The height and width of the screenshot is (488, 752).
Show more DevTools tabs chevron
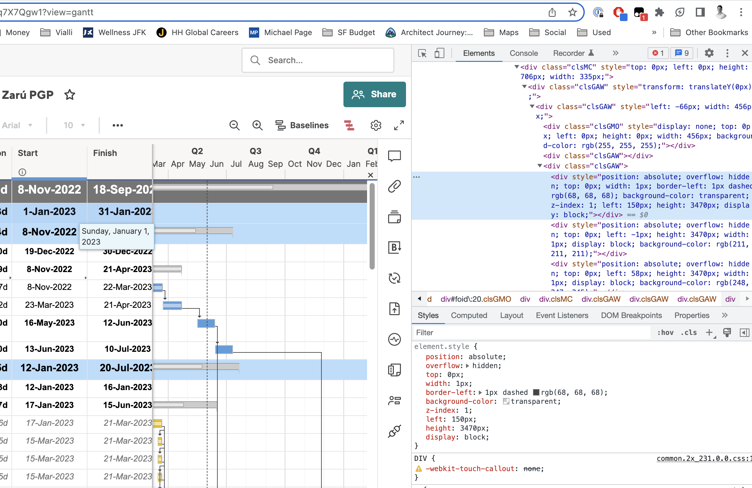click(616, 53)
